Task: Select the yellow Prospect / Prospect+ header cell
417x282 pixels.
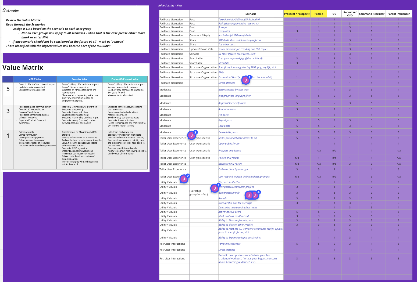Action: [x=297, y=14]
